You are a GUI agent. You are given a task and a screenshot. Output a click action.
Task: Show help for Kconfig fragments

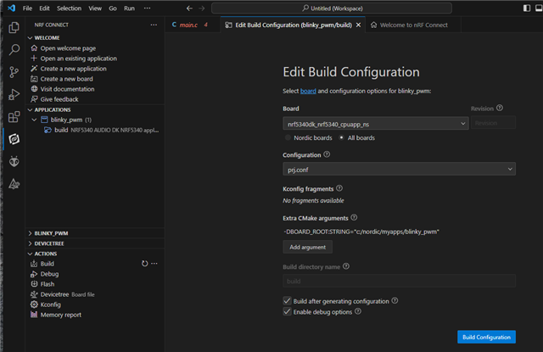click(339, 188)
